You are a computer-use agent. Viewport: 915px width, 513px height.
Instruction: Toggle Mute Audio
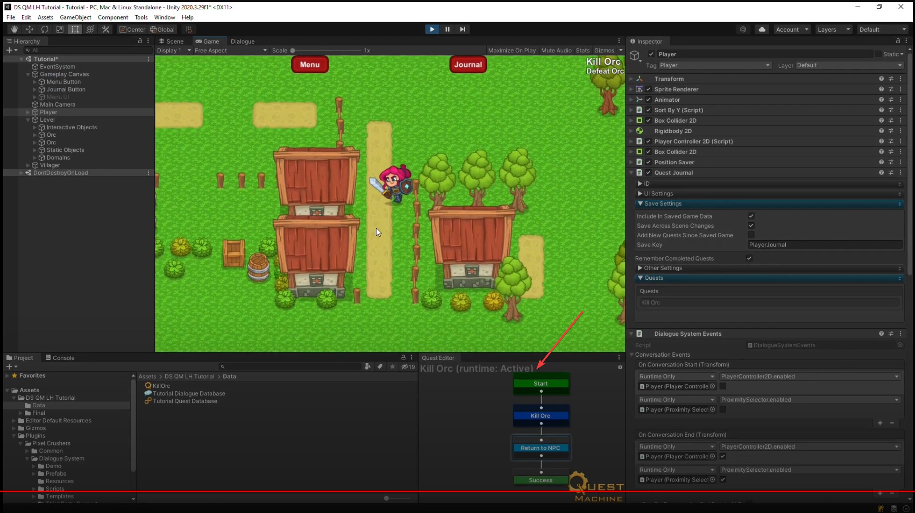click(x=556, y=50)
